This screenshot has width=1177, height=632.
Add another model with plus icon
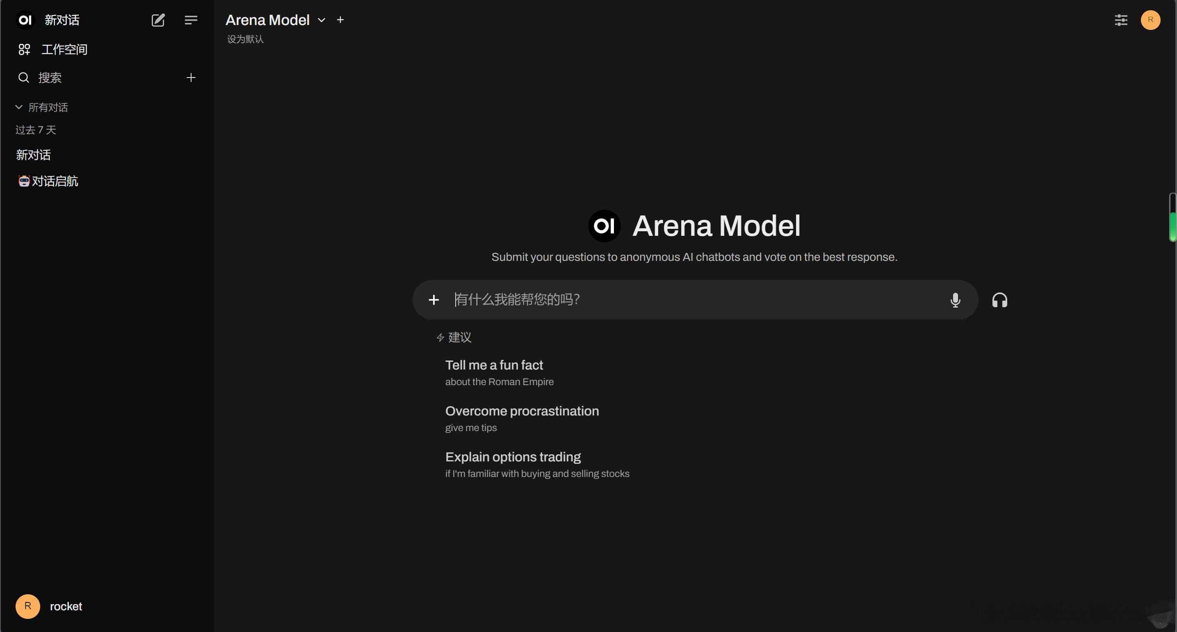pyautogui.click(x=340, y=20)
